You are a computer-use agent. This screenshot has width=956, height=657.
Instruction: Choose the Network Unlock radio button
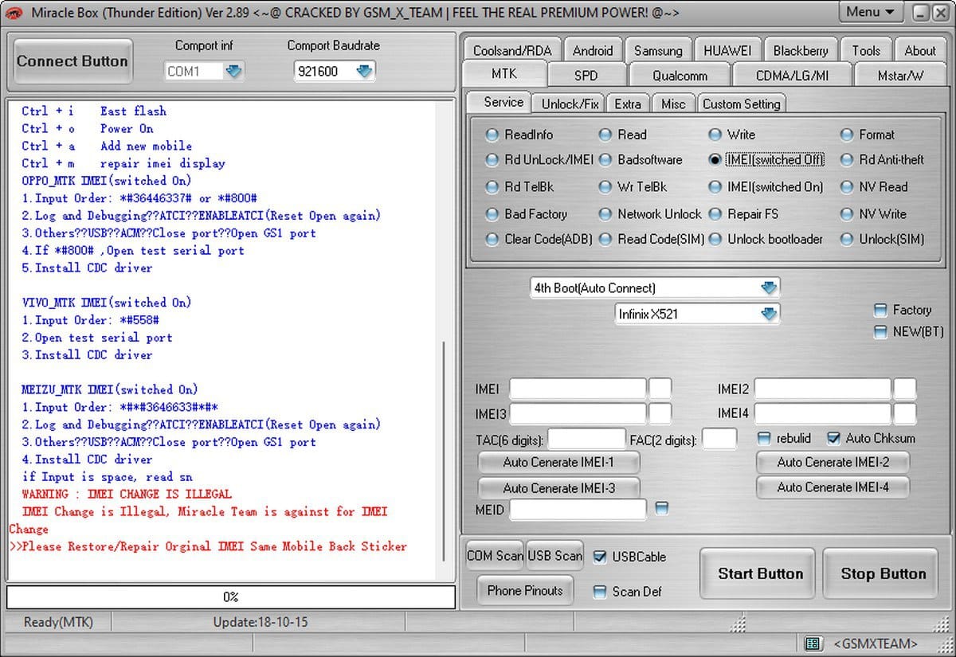coord(605,214)
